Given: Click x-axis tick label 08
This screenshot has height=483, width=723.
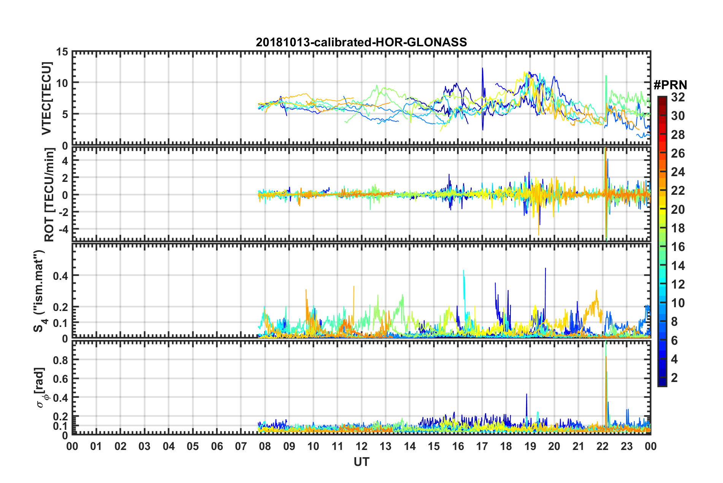Looking at the screenshot, I should click(265, 446).
